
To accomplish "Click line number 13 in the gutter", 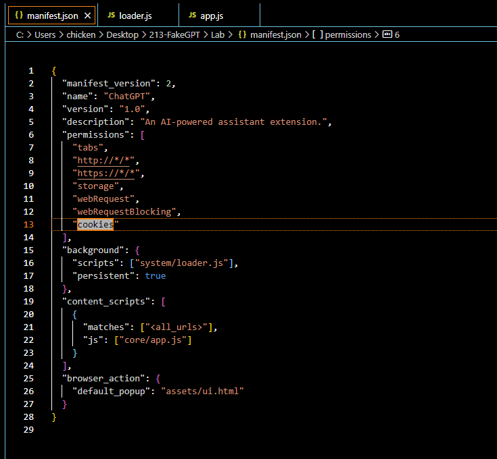I will (29, 225).
